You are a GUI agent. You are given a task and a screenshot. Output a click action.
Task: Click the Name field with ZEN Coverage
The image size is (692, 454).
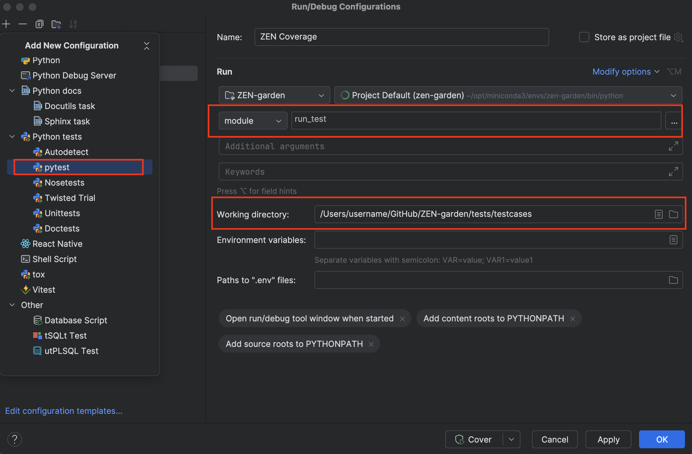[x=401, y=37]
